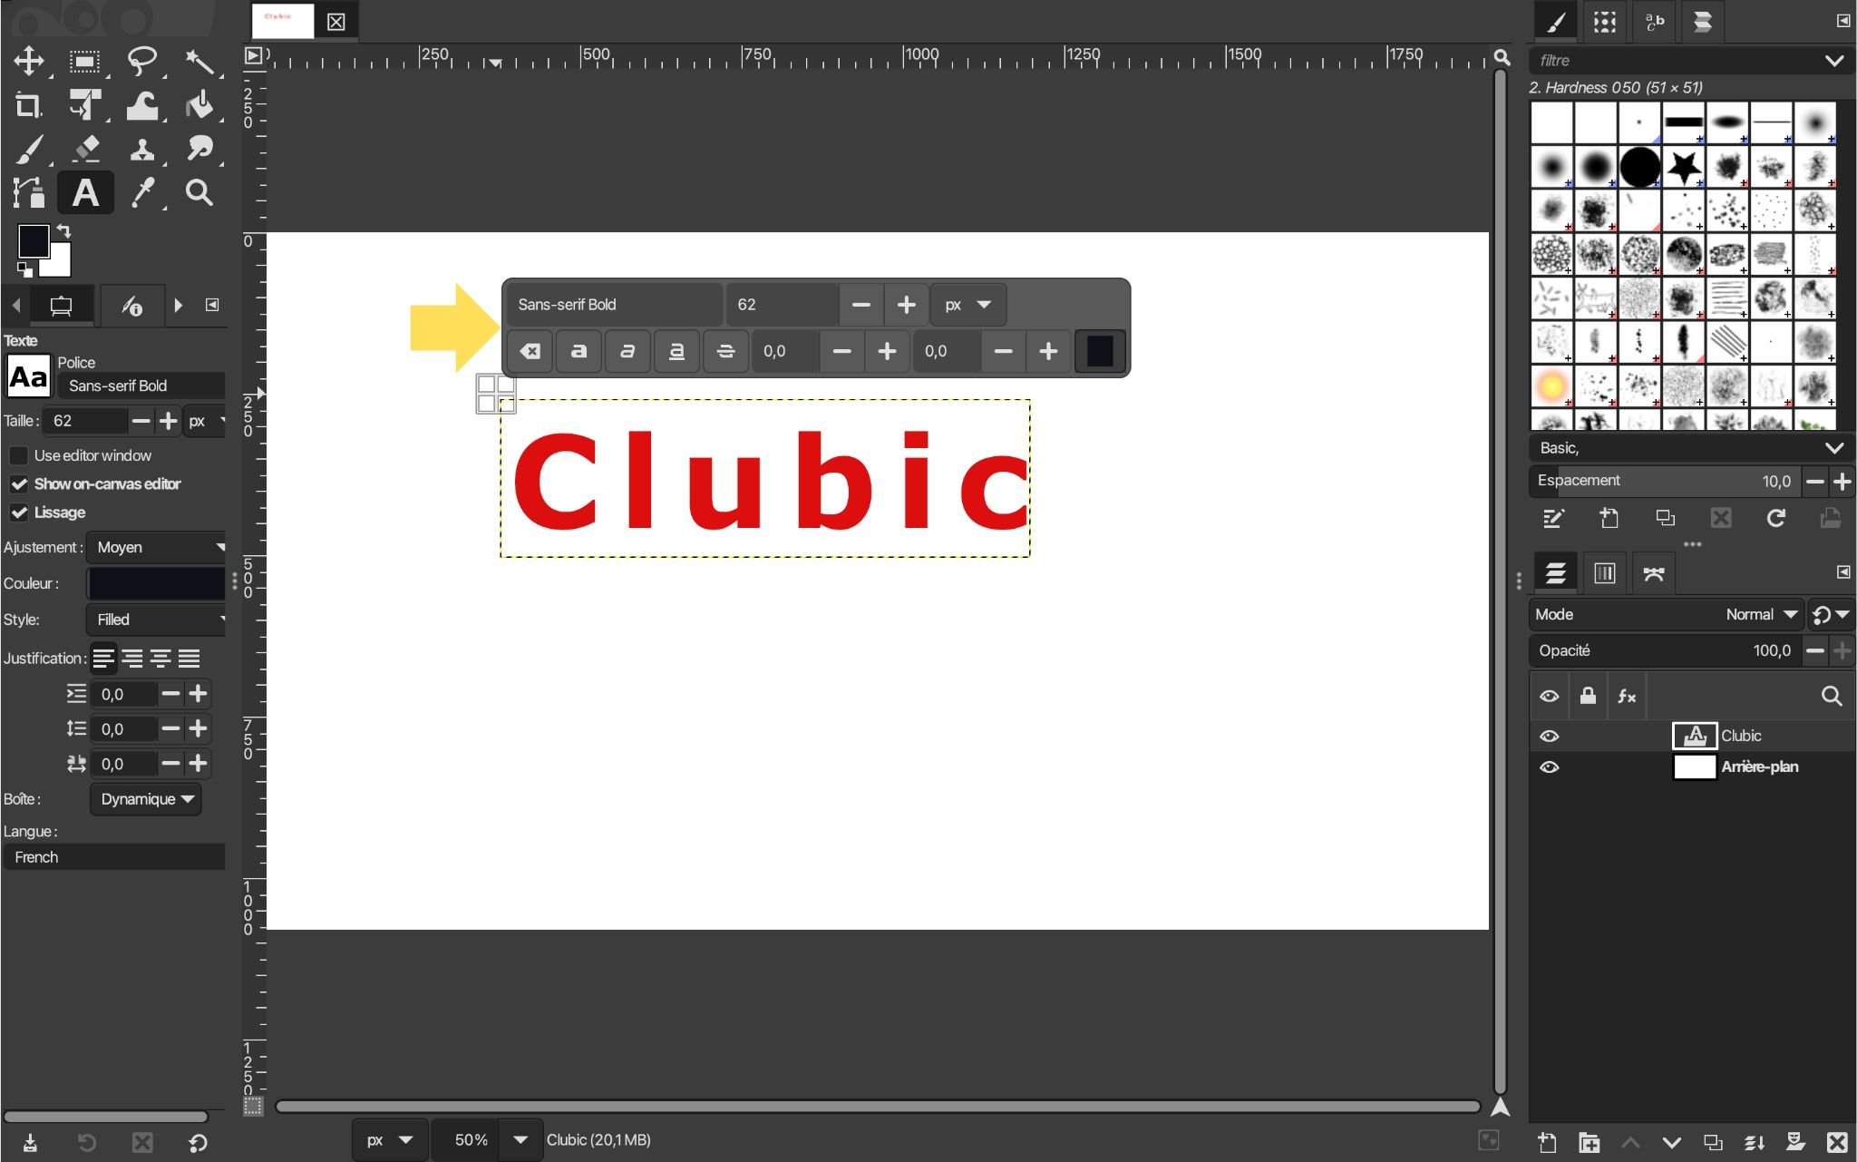Select the Move tool
Image resolution: width=1857 pixels, height=1162 pixels.
[x=30, y=61]
